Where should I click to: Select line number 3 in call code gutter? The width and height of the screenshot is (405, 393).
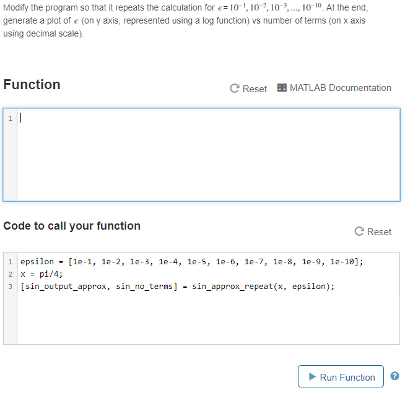(10, 287)
